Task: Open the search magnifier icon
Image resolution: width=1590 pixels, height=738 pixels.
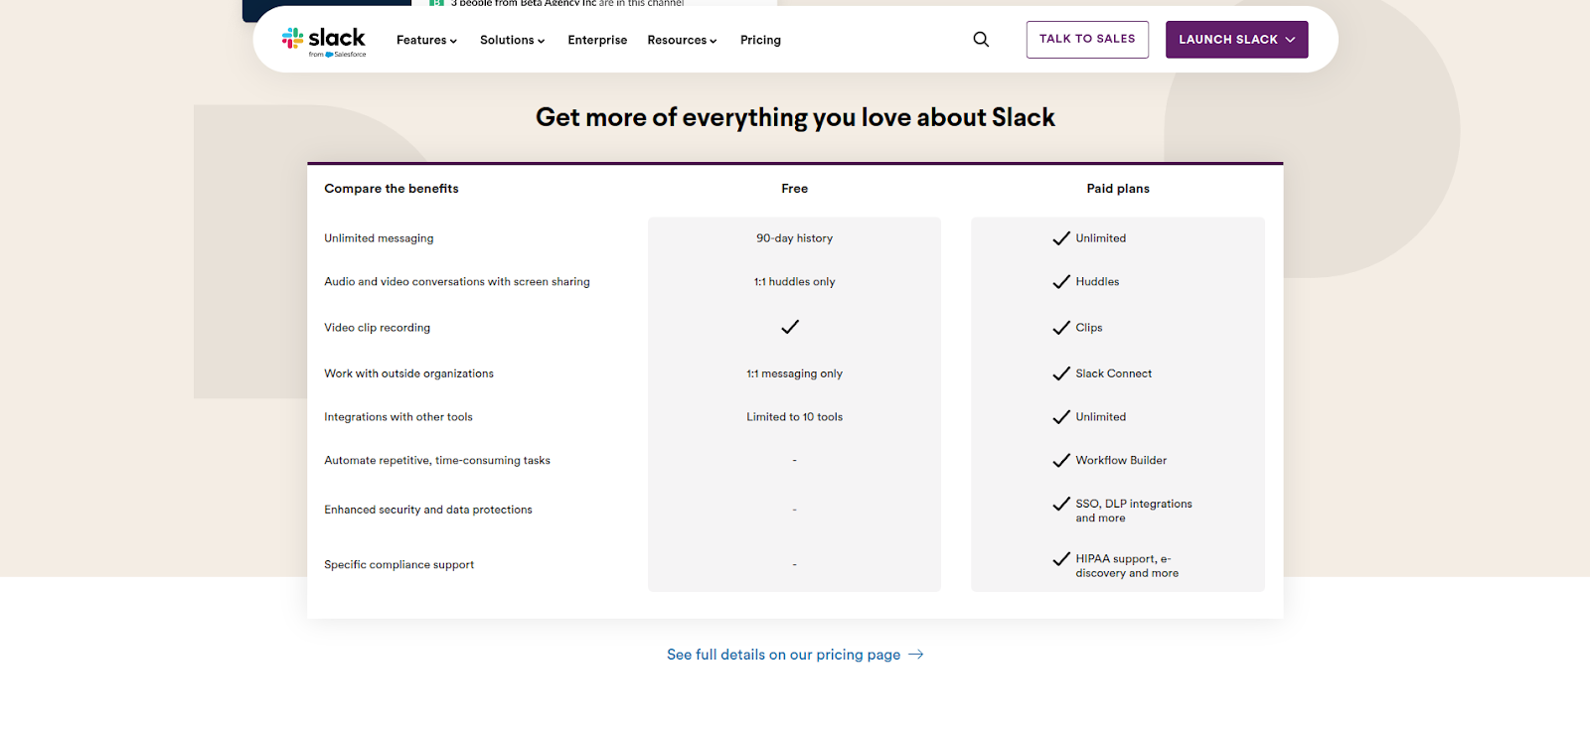Action: click(981, 40)
